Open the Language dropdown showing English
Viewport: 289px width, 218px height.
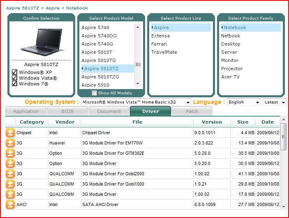pos(244,102)
